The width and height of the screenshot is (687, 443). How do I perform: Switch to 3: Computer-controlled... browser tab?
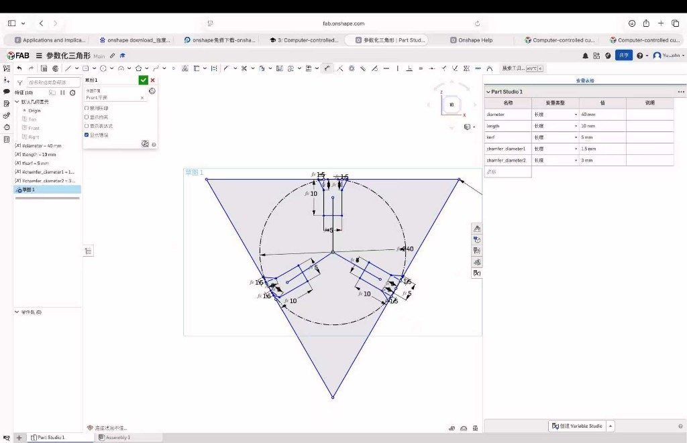click(x=305, y=40)
